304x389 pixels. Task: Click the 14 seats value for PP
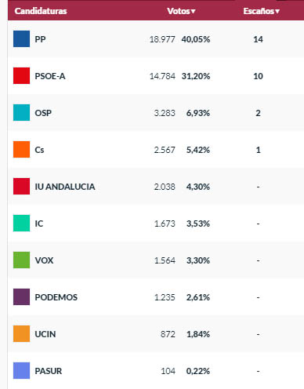click(258, 39)
